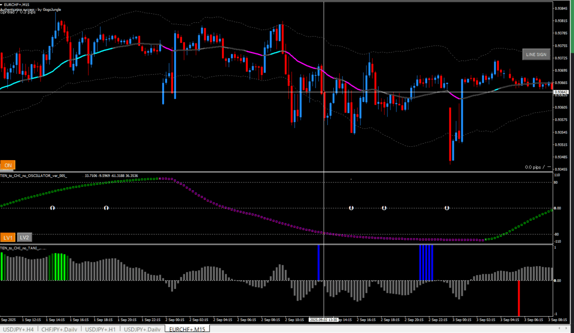The image size is (574, 333).
Task: Click the single blue bar at the crosshair
Action: (x=318, y=262)
